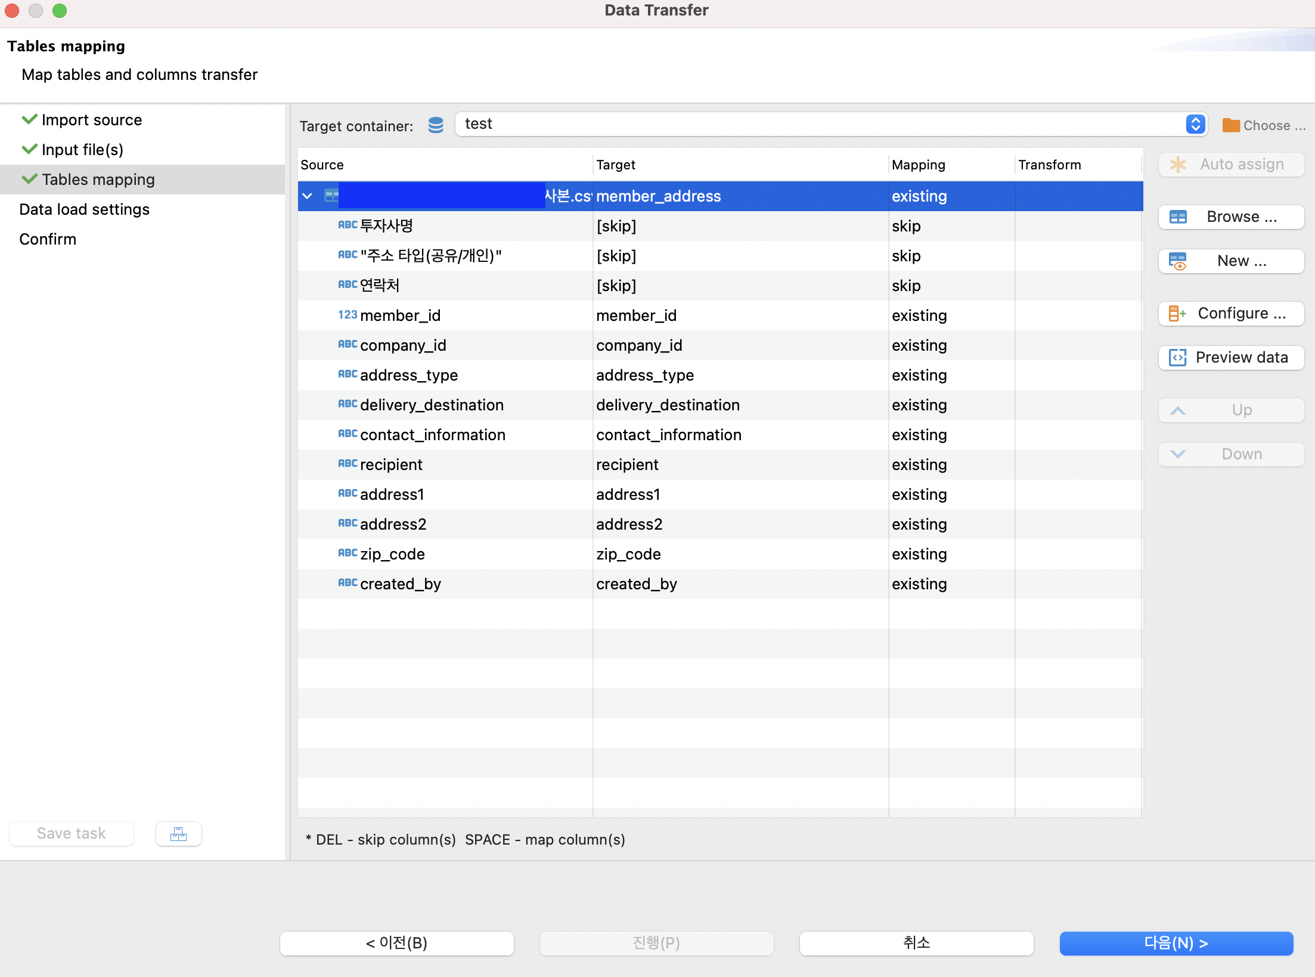Go back with 이전(B) button
The width and height of the screenshot is (1315, 977).
pyautogui.click(x=396, y=943)
